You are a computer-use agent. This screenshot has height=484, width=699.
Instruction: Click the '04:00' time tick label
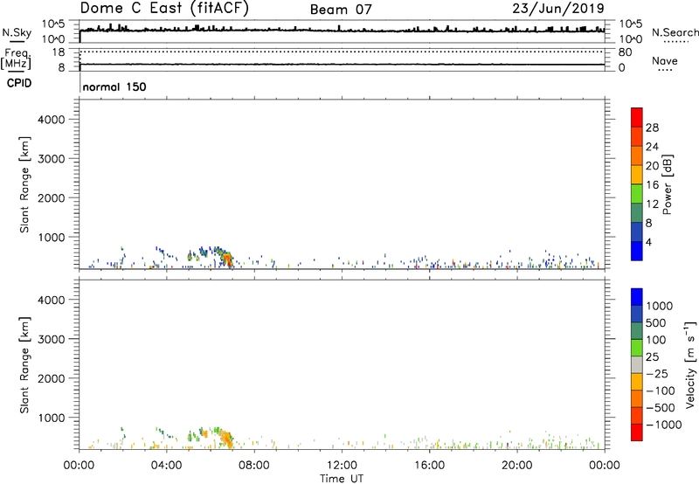[x=166, y=466]
